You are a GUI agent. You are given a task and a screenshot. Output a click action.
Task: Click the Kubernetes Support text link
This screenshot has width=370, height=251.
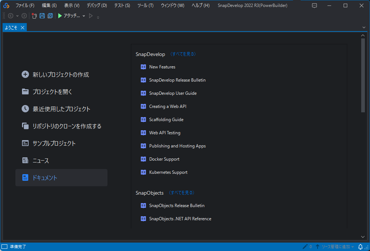[x=168, y=172]
